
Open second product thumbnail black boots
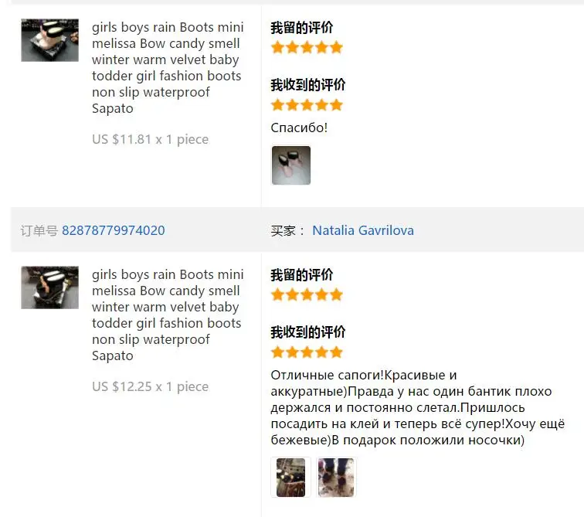50,287
